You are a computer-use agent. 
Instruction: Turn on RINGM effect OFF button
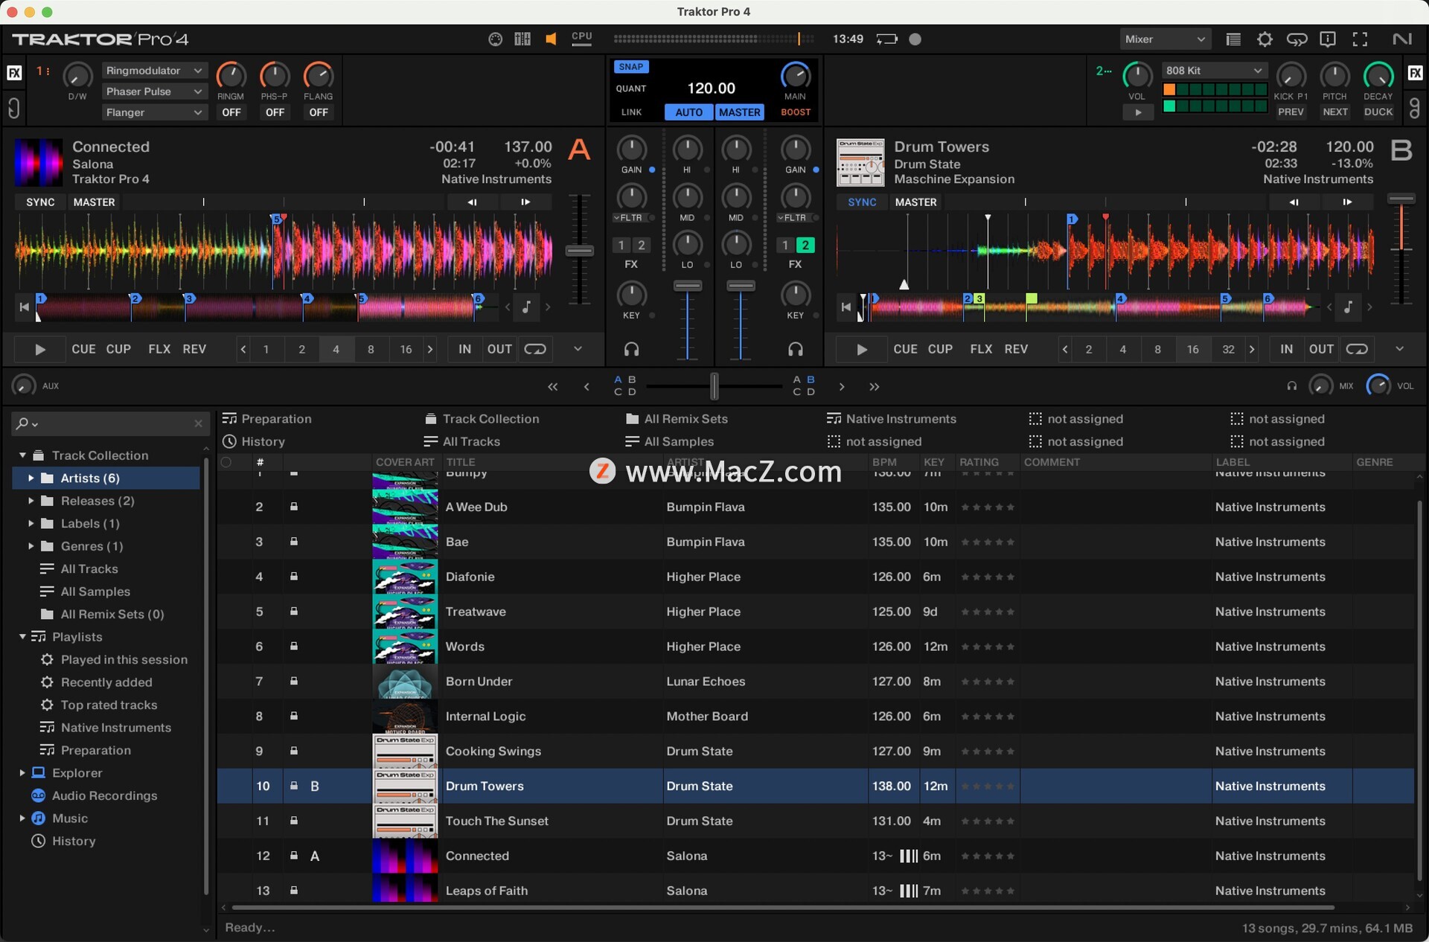click(x=231, y=112)
